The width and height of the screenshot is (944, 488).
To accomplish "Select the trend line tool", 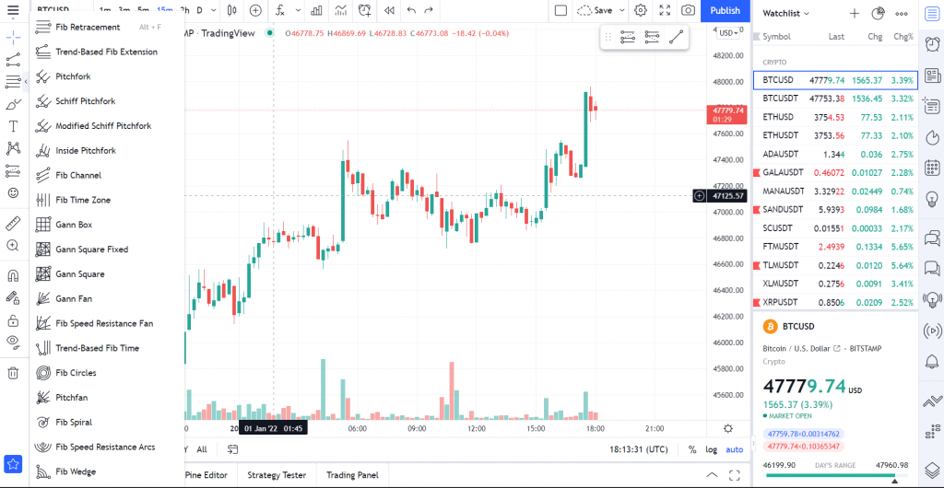I will pos(13,60).
